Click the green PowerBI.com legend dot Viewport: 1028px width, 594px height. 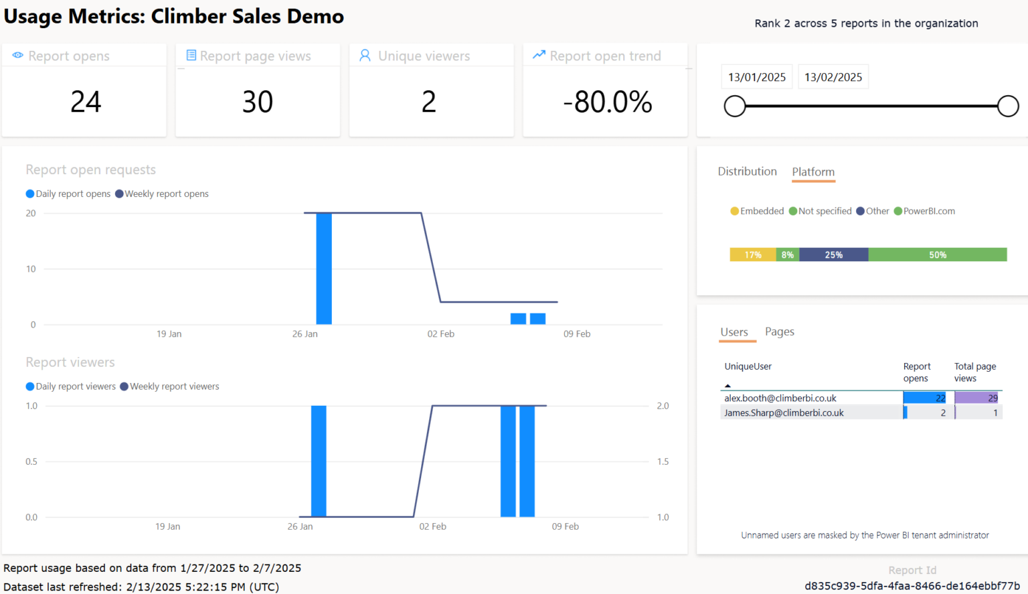pyautogui.click(x=899, y=211)
